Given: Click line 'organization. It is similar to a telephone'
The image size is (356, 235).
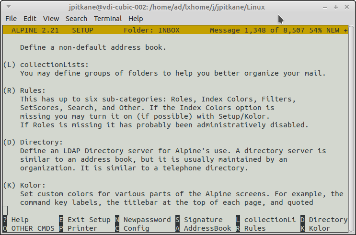Looking at the screenshot, I should pyautogui.click(x=134, y=168).
